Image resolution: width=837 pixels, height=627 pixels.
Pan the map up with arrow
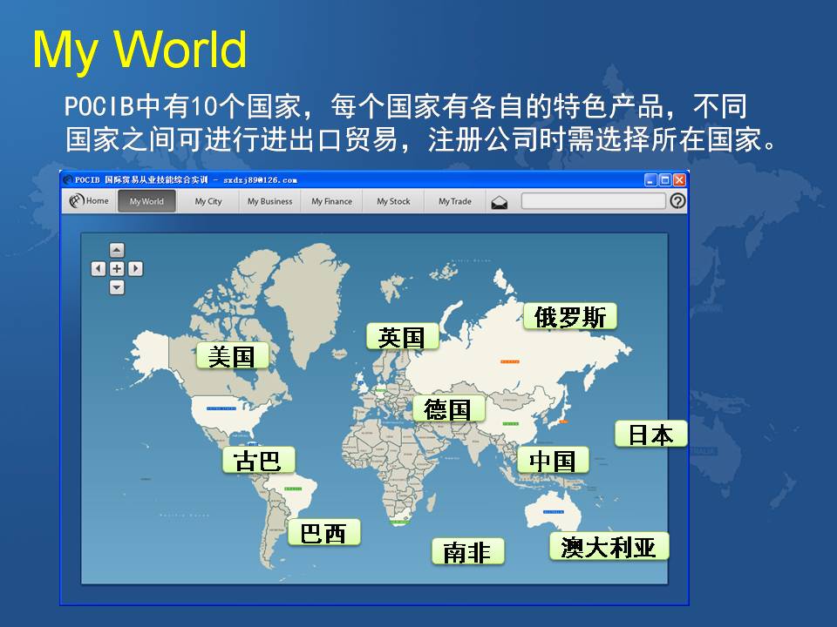click(x=117, y=251)
